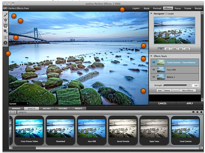Toggle visibility of the Faux HDR effect

coord(154,70)
